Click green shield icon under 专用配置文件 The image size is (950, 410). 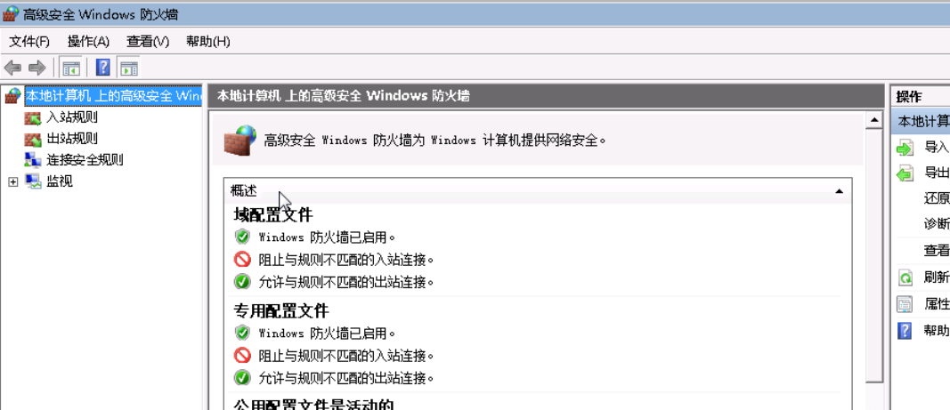tap(242, 334)
